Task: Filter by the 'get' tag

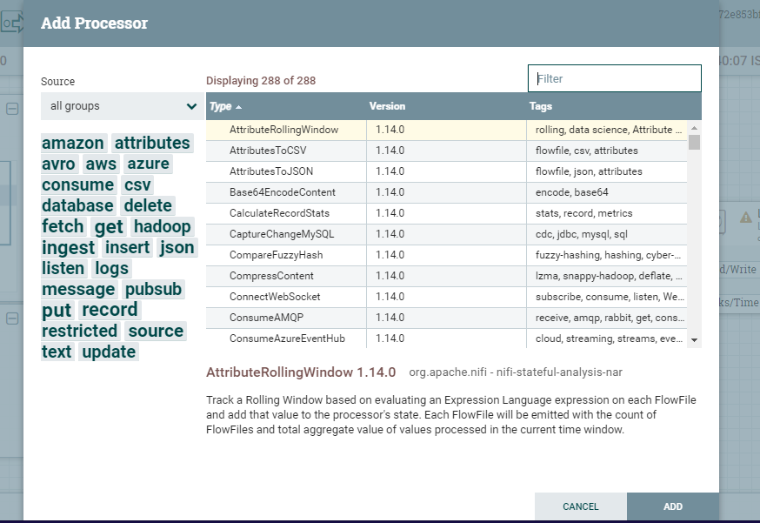Action: (109, 226)
